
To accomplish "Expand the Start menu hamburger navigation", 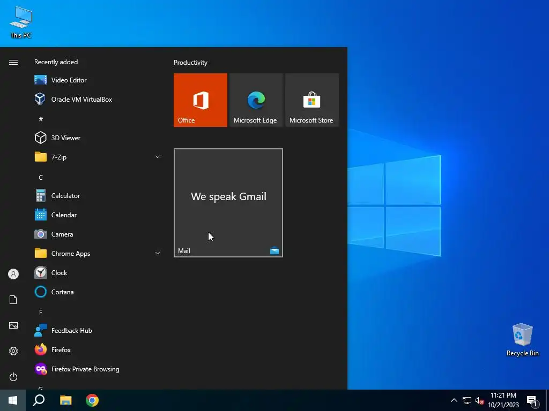I will pos(13,62).
